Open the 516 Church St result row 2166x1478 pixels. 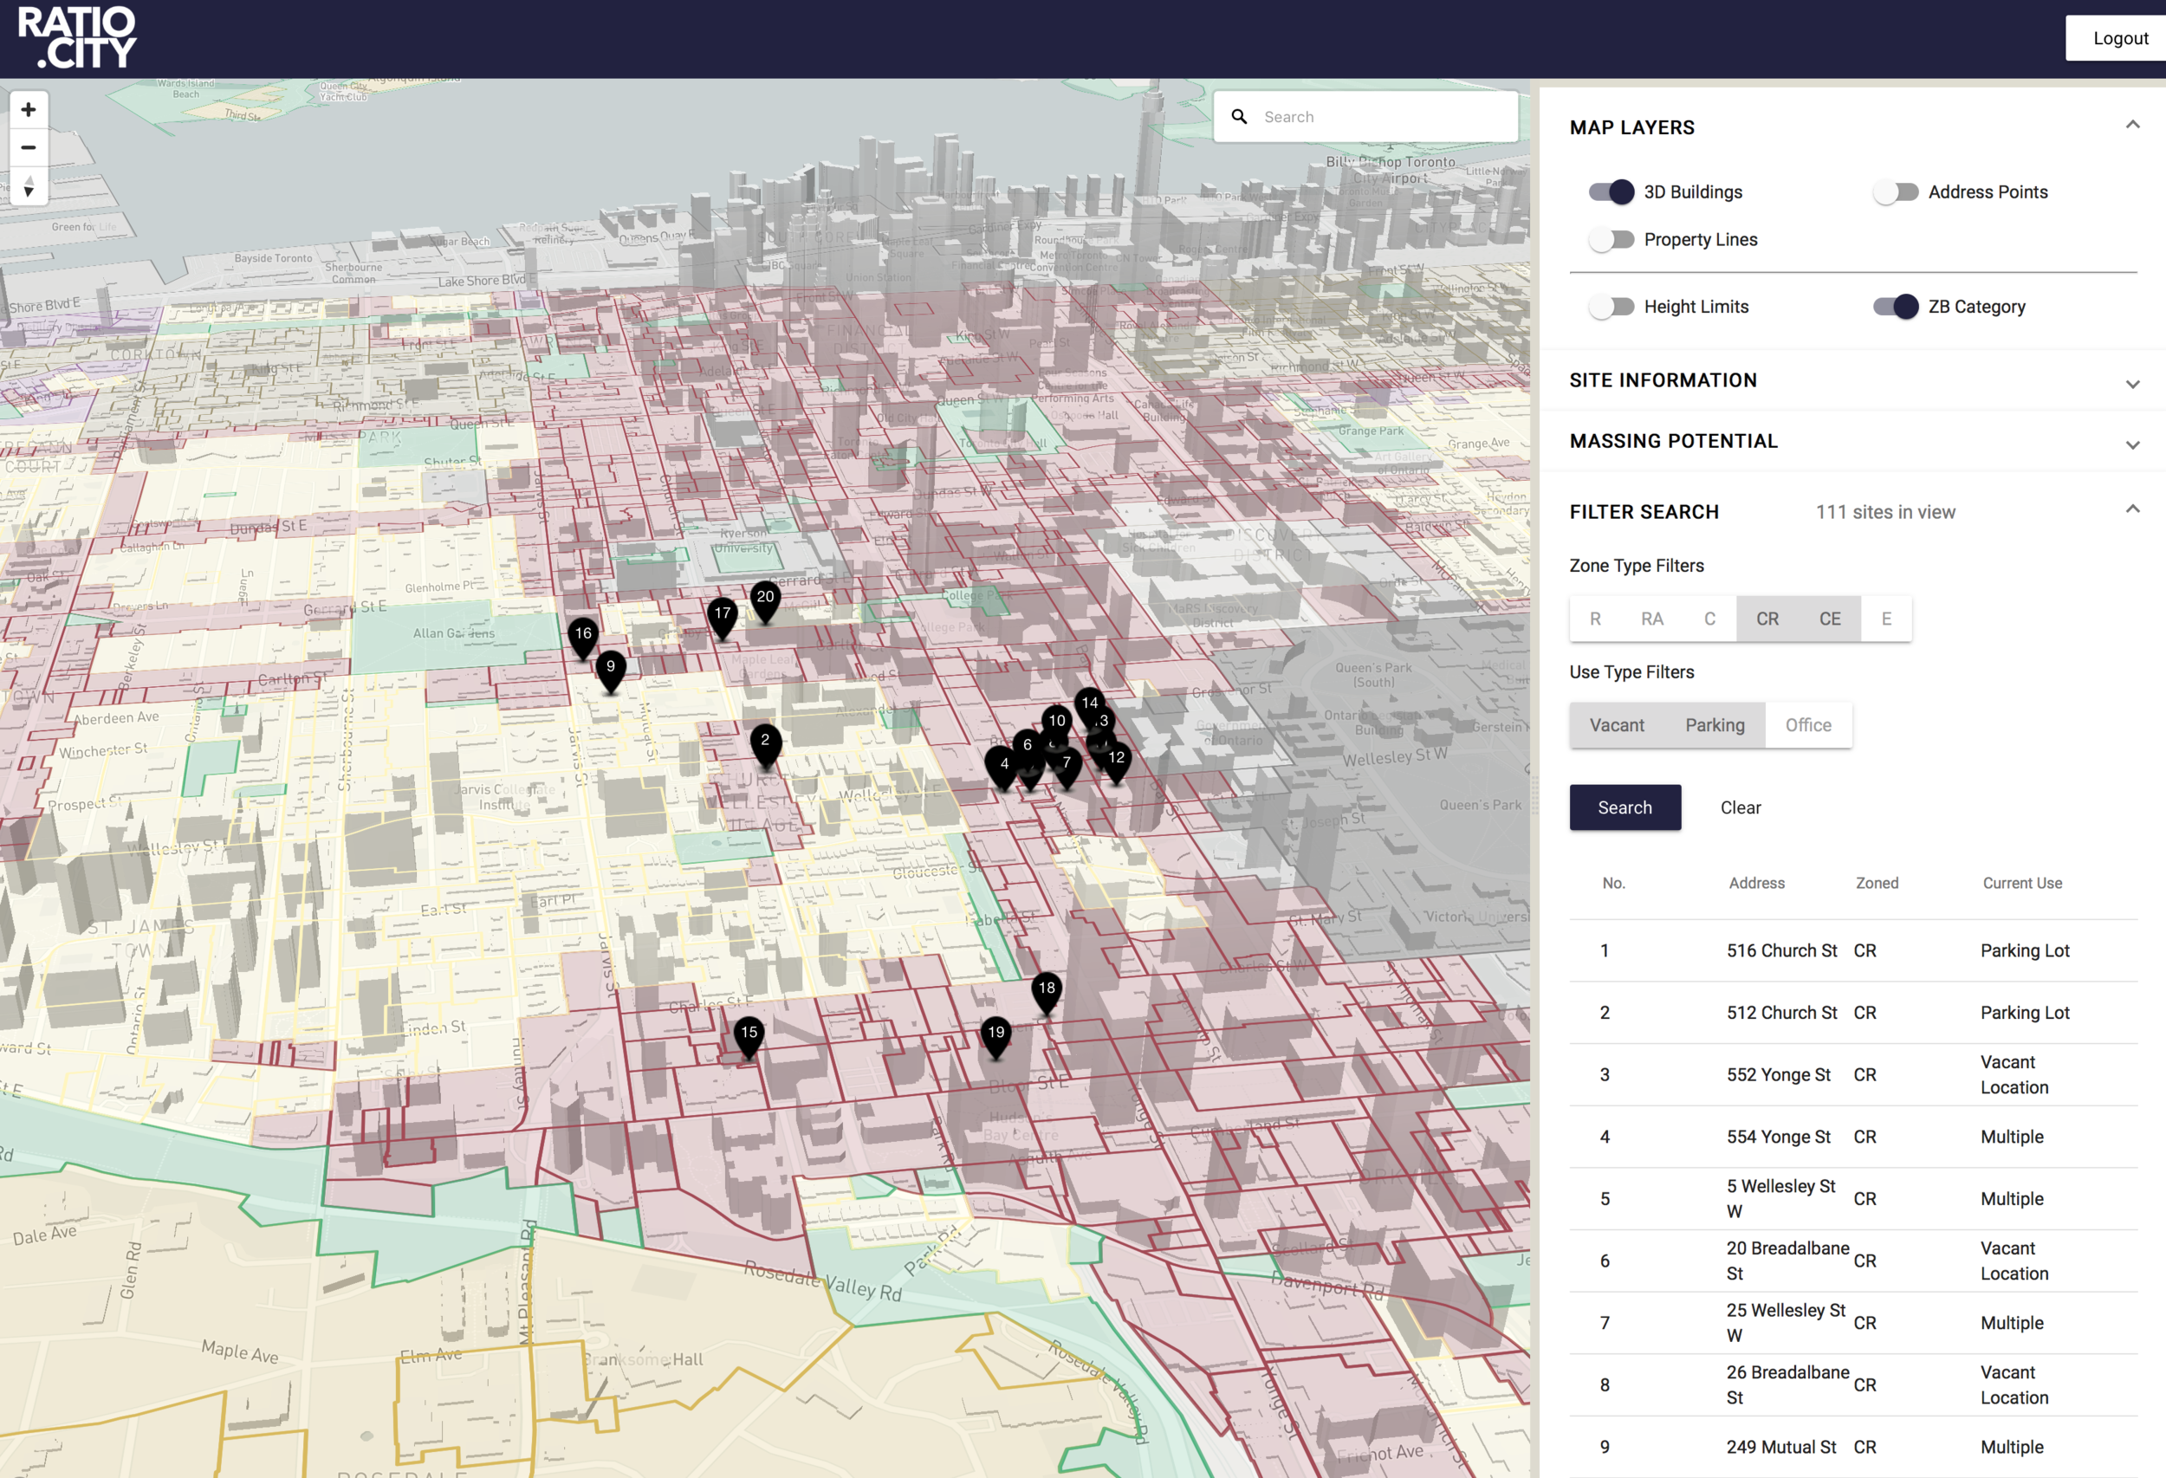[x=1853, y=950]
